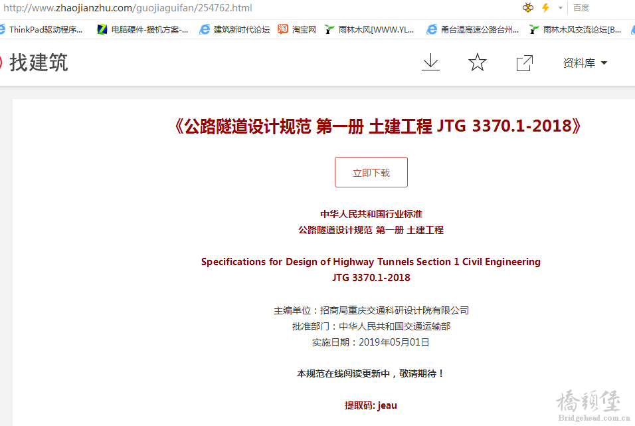The image size is (635, 426).
Task: Click the bee icon in address bar
Action: (528, 8)
